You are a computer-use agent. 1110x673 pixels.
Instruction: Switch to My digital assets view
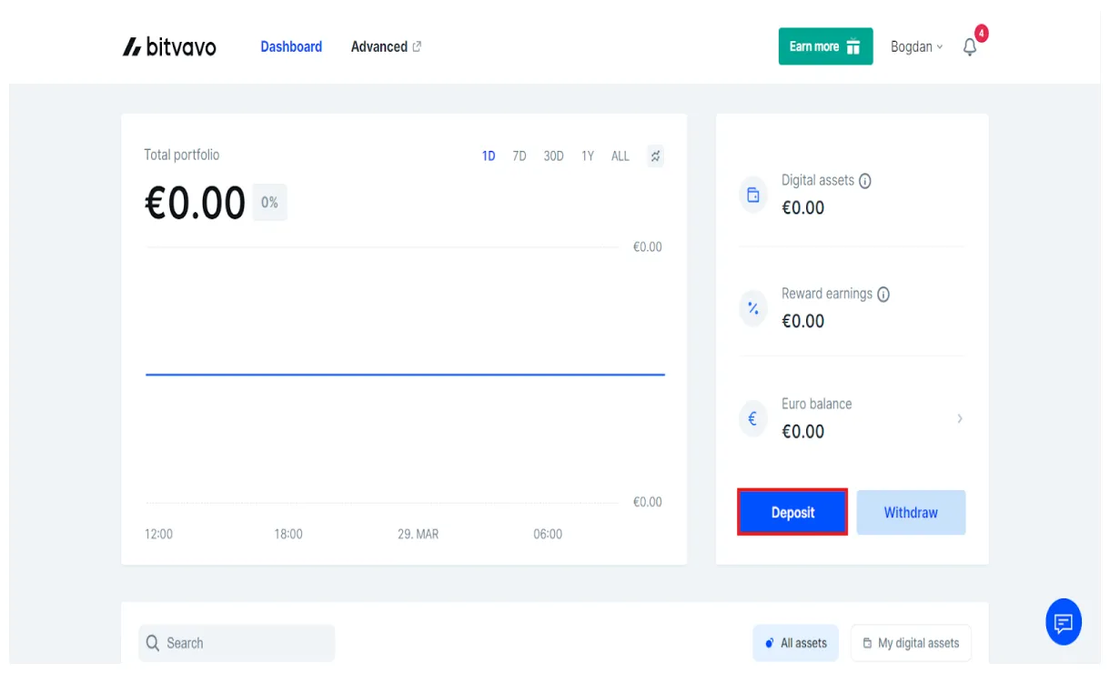910,643
